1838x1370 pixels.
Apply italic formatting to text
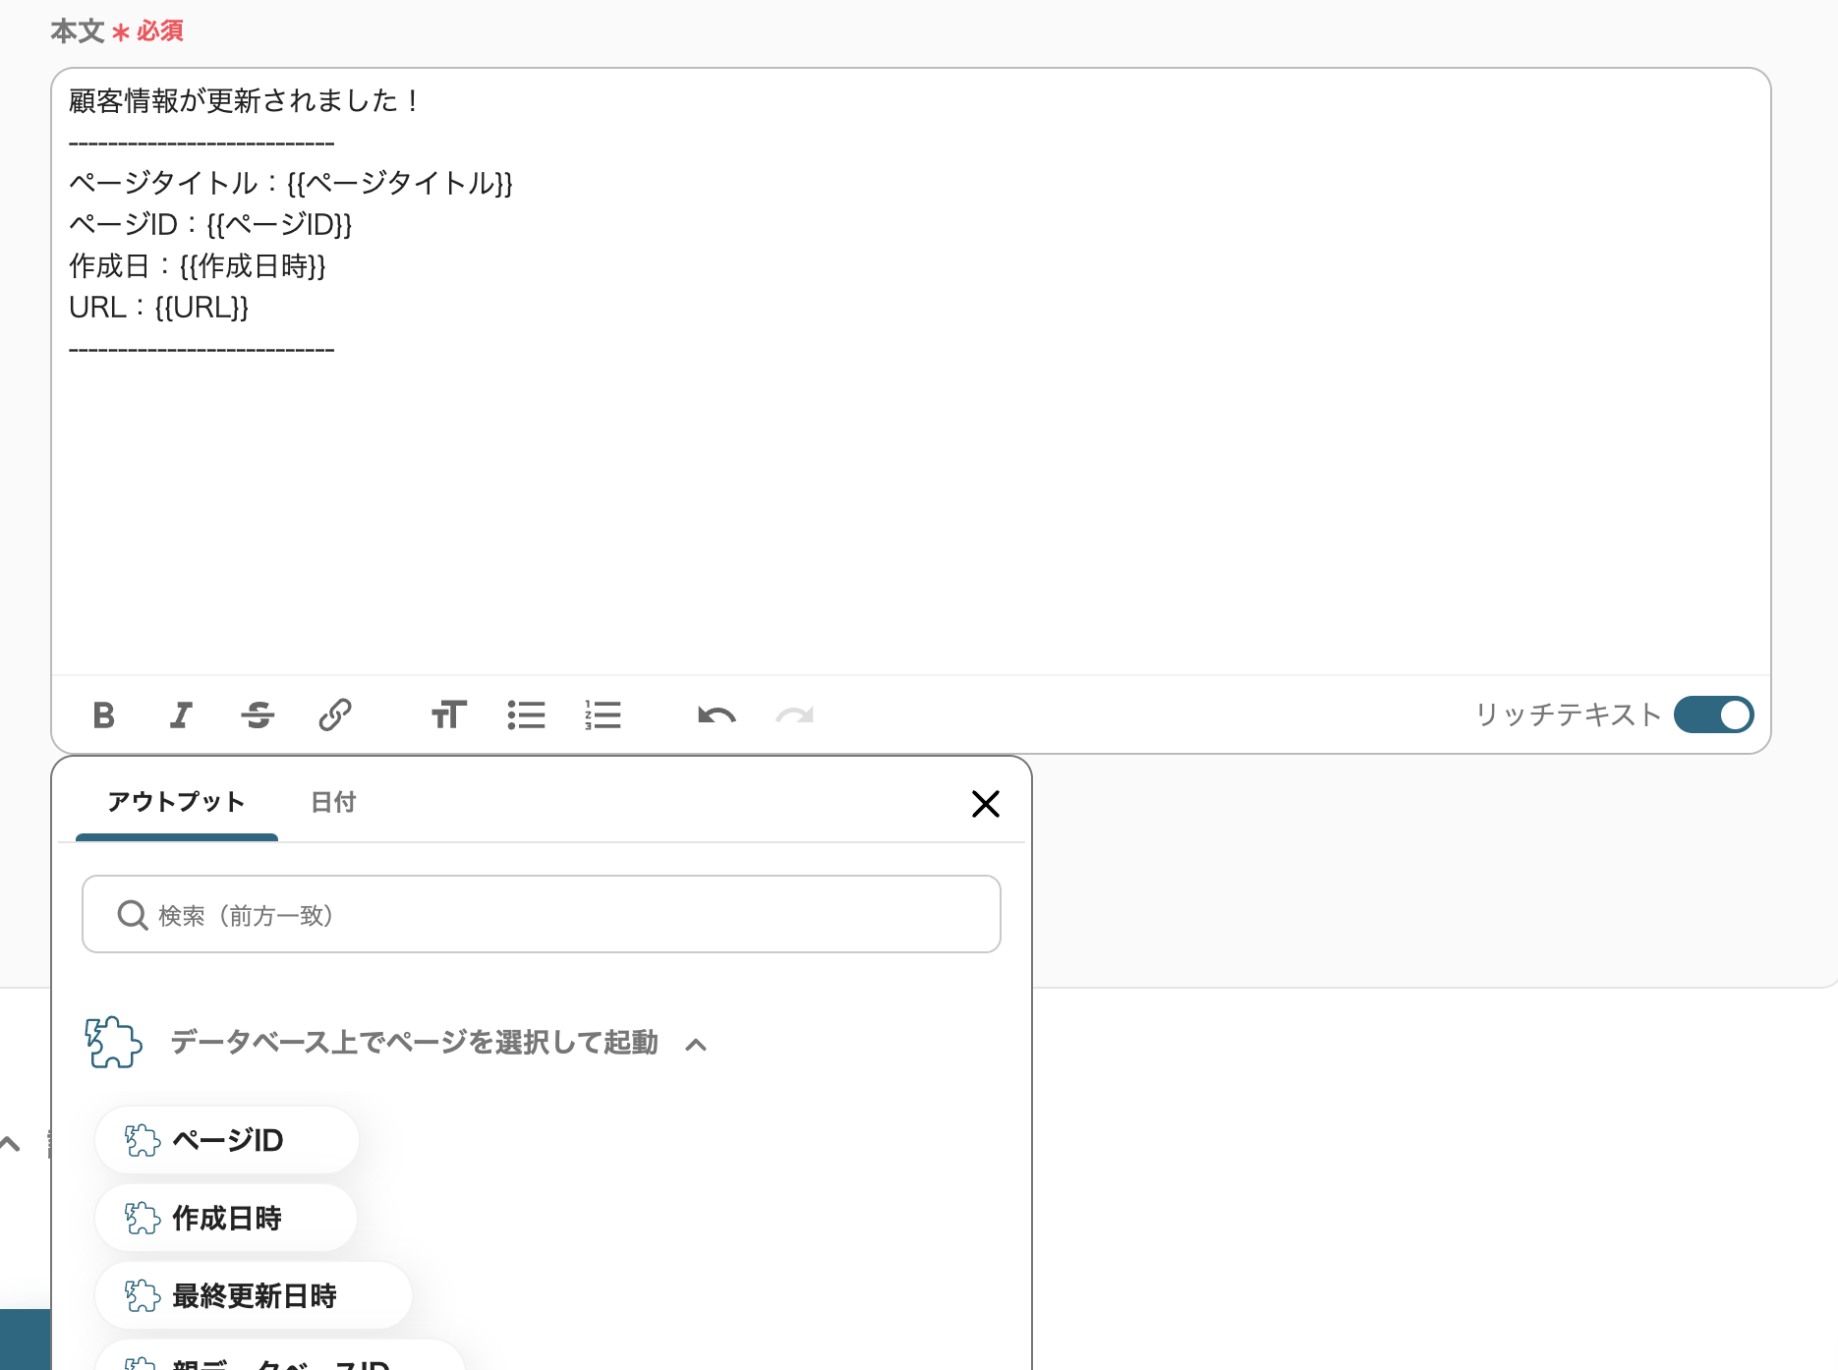pos(181,714)
